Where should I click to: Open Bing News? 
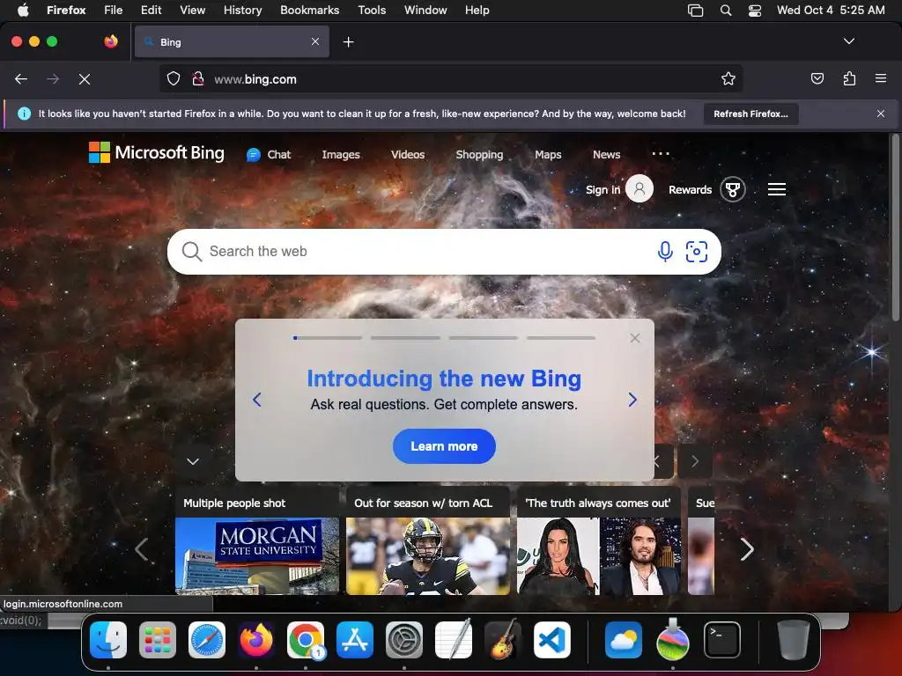tap(606, 155)
